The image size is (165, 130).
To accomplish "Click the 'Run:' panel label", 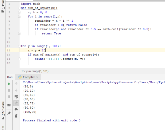I will pyautogui.click(x=10, y=77).
